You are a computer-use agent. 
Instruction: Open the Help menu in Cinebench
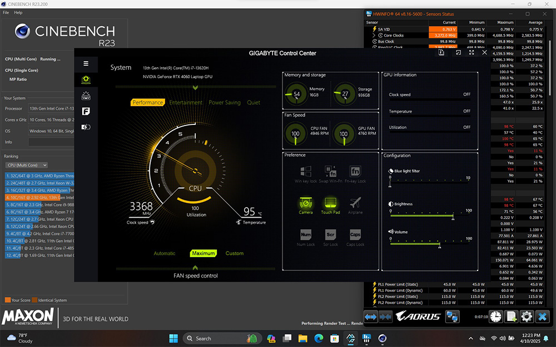coord(18,12)
